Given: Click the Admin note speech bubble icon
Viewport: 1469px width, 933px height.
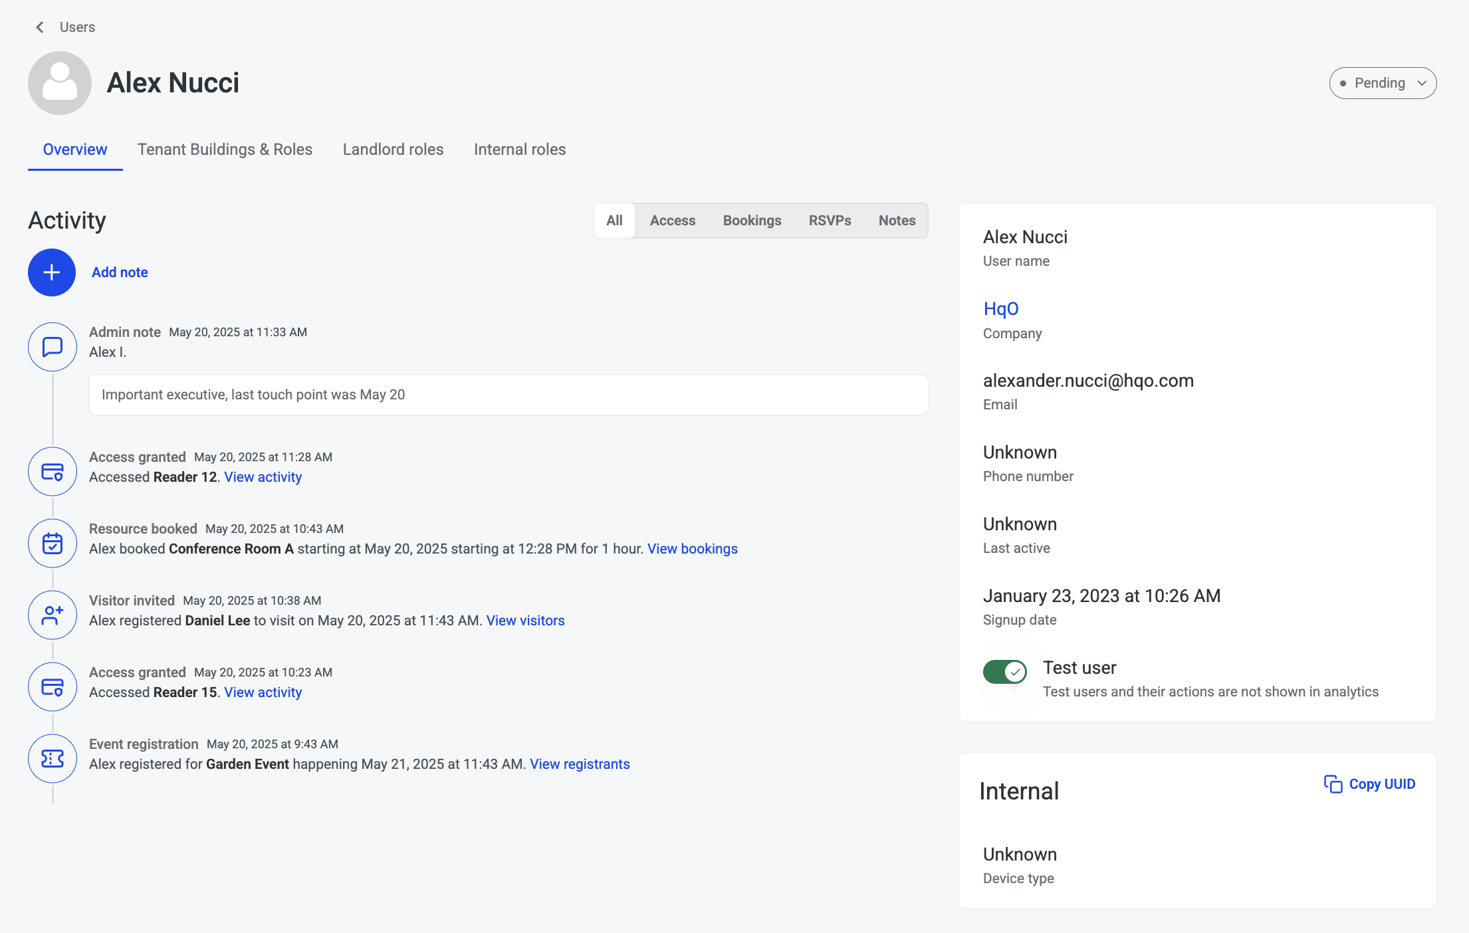Looking at the screenshot, I should [53, 347].
